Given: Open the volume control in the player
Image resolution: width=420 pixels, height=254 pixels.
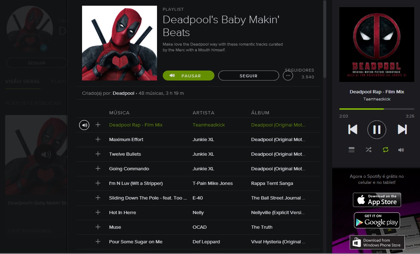Looking at the screenshot, I should [x=401, y=150].
